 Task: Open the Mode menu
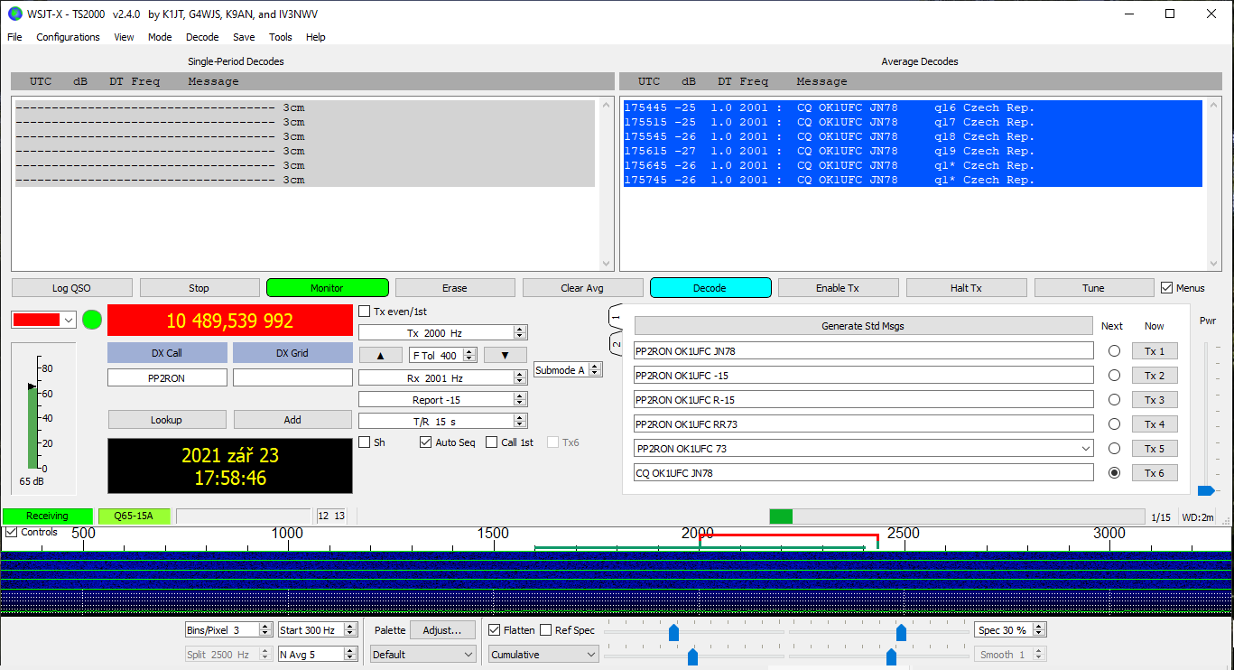(160, 37)
